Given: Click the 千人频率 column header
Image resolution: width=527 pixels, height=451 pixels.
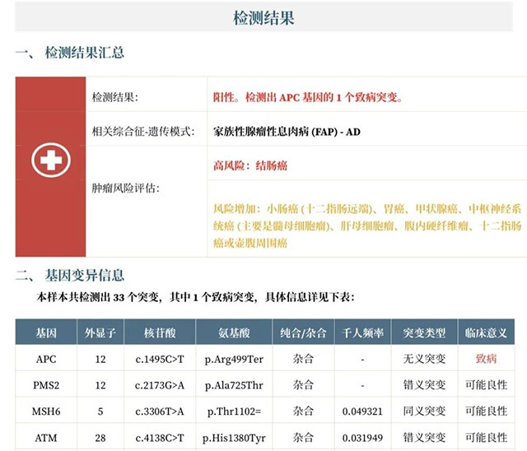Looking at the screenshot, I should coord(362,333).
